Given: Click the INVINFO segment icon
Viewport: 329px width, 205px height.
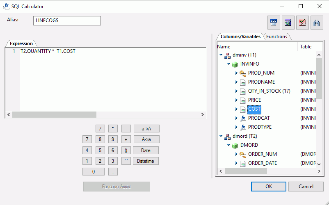Looking at the screenshot, I should 235,64.
